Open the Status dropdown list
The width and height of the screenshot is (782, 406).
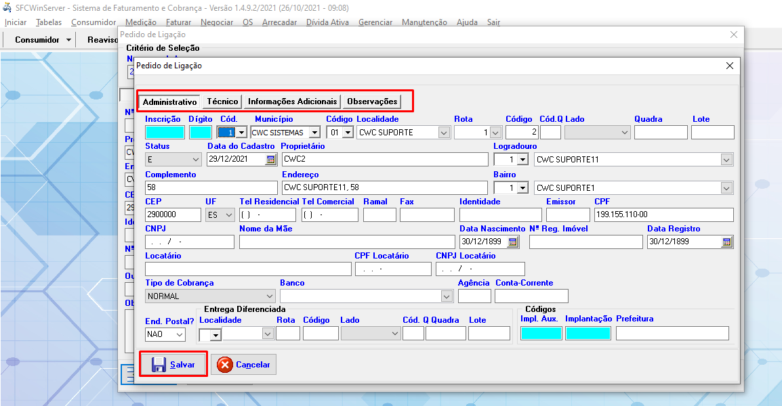[196, 160]
